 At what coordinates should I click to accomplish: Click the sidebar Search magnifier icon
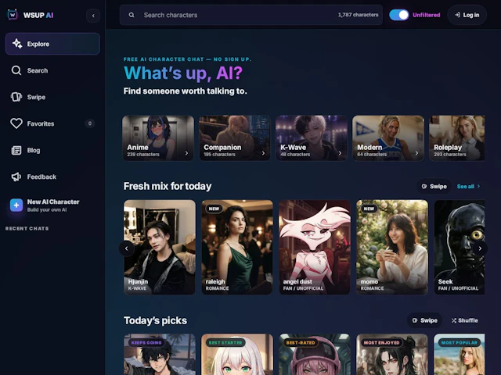(16, 70)
